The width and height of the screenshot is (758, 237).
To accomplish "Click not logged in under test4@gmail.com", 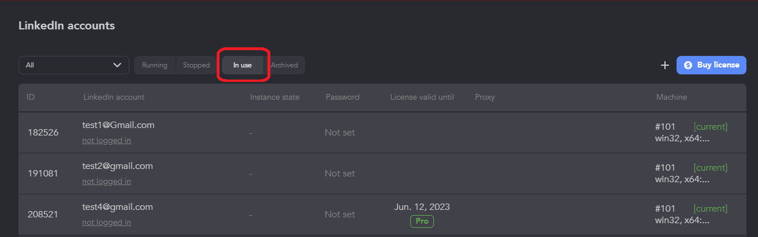I will [x=106, y=222].
